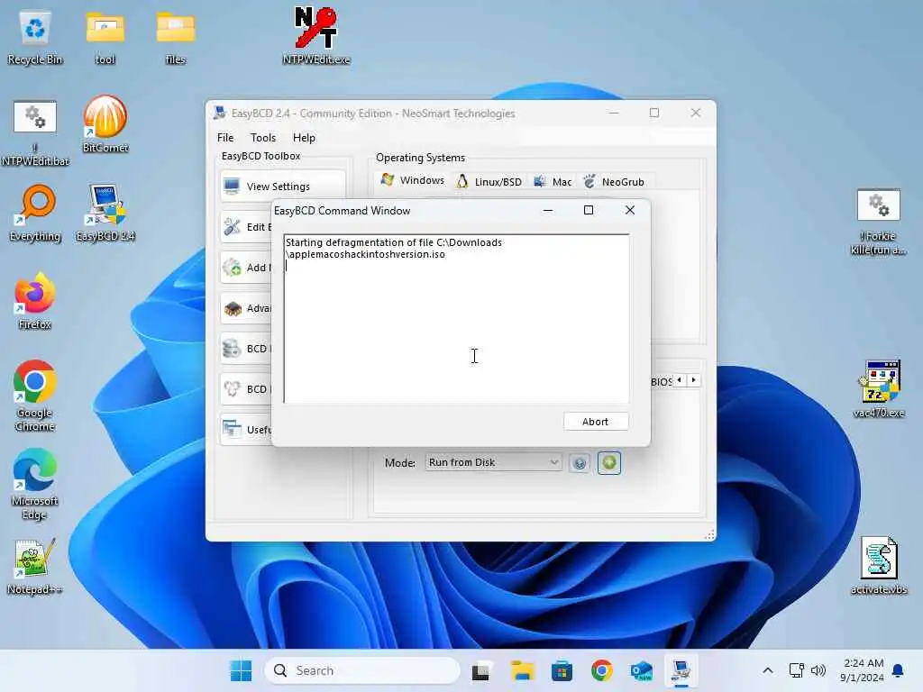The height and width of the screenshot is (692, 923).
Task: Open the volume tray icon
Action: 818,670
